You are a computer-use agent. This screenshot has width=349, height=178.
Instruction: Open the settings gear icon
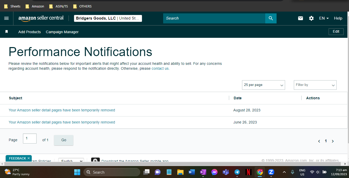point(311,18)
